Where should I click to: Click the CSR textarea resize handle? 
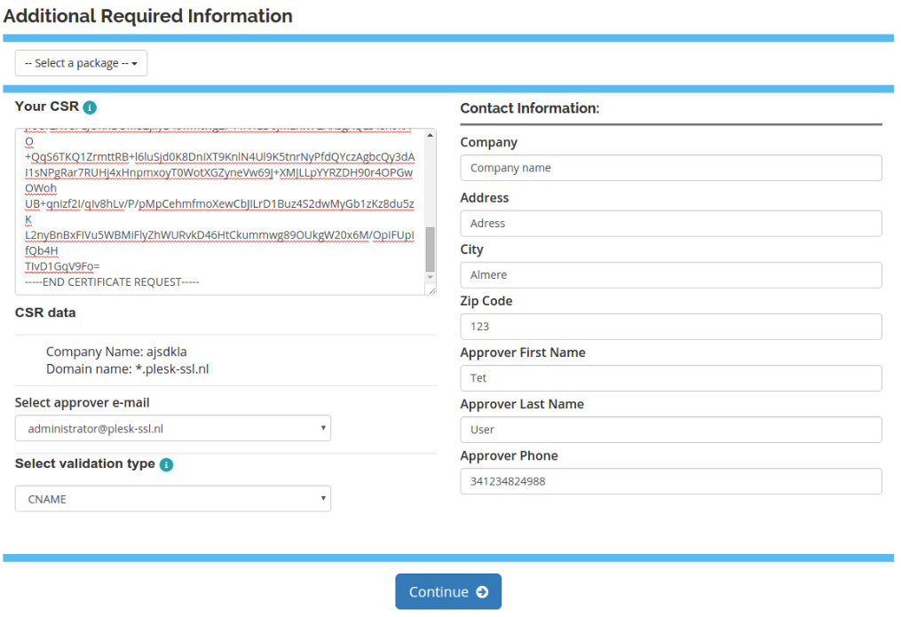click(x=431, y=289)
